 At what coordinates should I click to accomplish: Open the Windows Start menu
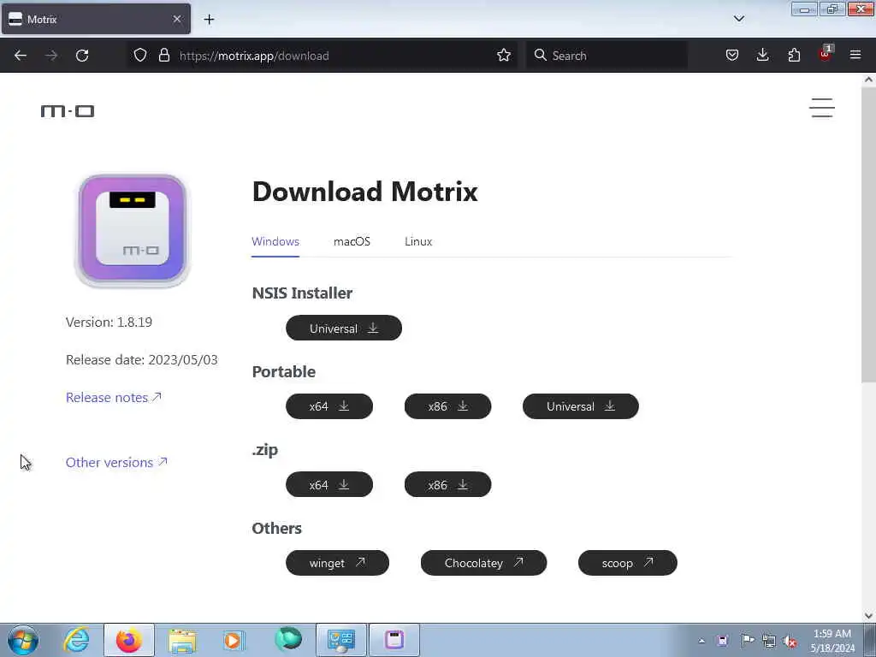(23, 640)
